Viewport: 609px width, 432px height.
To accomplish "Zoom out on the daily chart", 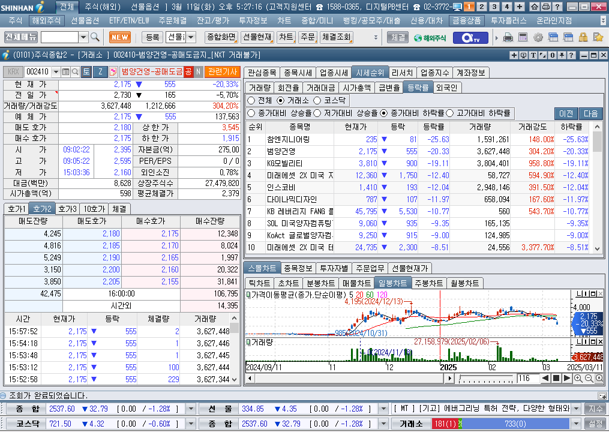I will (589, 378).
